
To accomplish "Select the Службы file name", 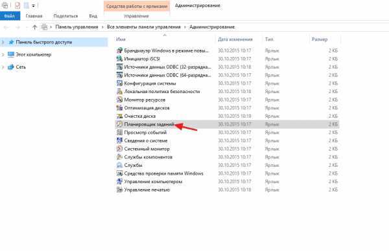I will point(133,165).
